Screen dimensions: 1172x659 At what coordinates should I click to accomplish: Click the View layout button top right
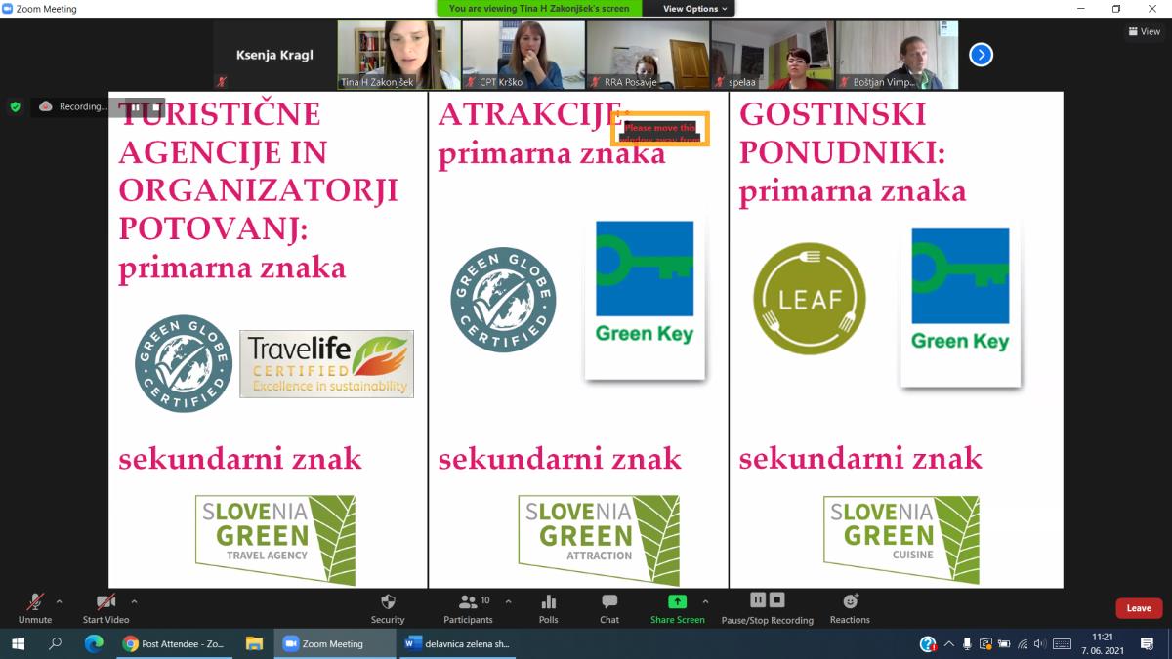(1145, 31)
